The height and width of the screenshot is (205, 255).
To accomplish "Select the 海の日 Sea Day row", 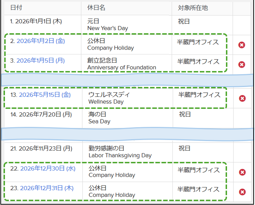I will click(x=127, y=118).
